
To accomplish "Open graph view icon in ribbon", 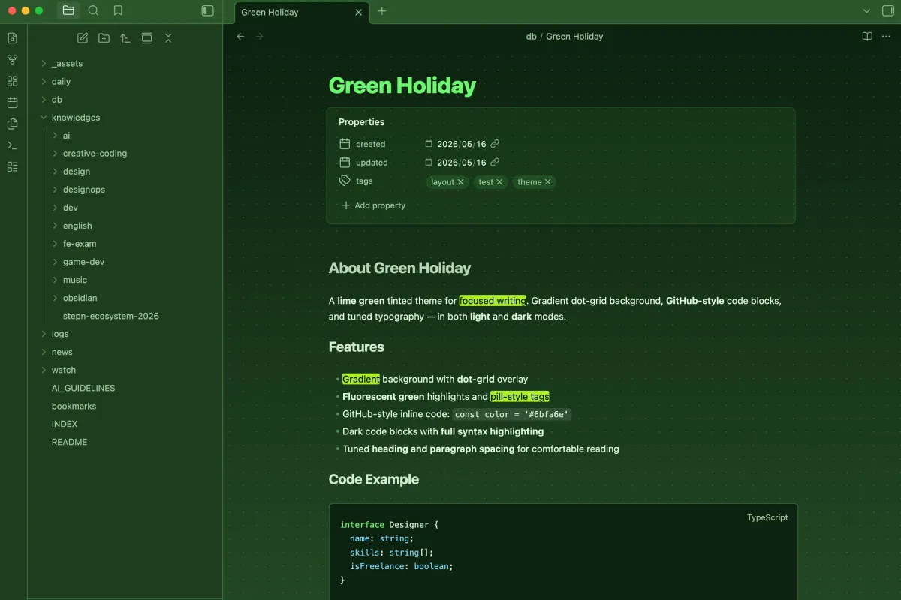I will [12, 60].
